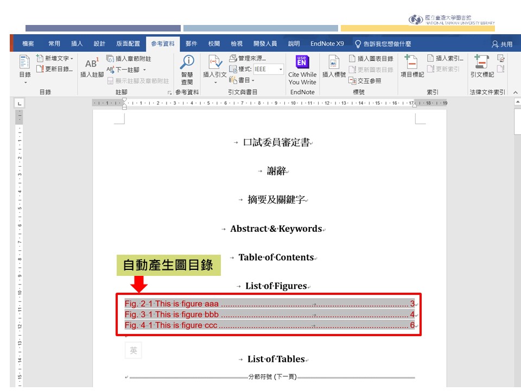521x391 pixels.
Task: Click 插入標號 insert caption
Action: tap(334, 67)
